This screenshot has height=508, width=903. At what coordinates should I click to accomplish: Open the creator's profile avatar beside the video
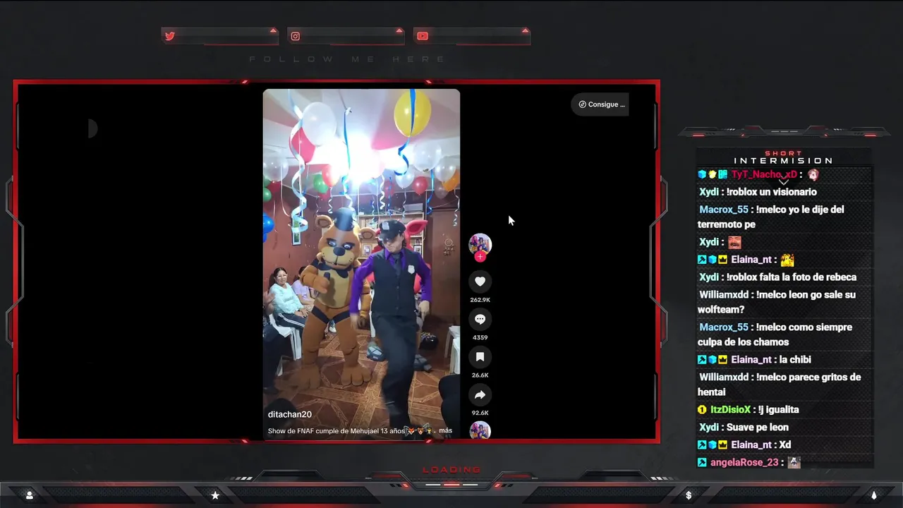480,244
